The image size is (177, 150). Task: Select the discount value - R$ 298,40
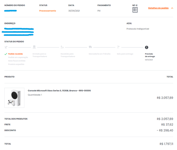[x=165, y=130]
